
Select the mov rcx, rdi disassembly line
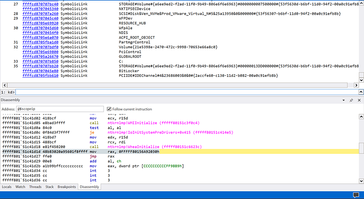tap(180, 142)
